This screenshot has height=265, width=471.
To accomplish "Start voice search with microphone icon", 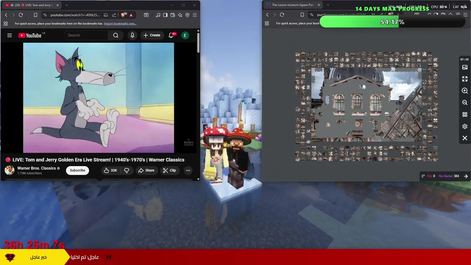I will (132, 35).
